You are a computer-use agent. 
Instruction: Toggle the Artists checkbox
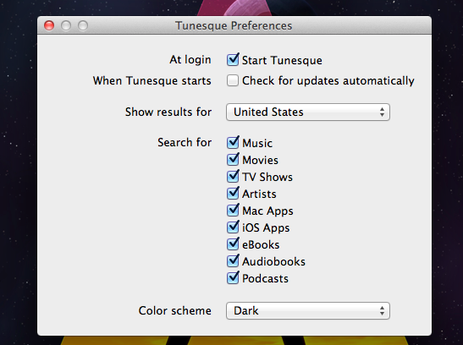[x=233, y=194]
